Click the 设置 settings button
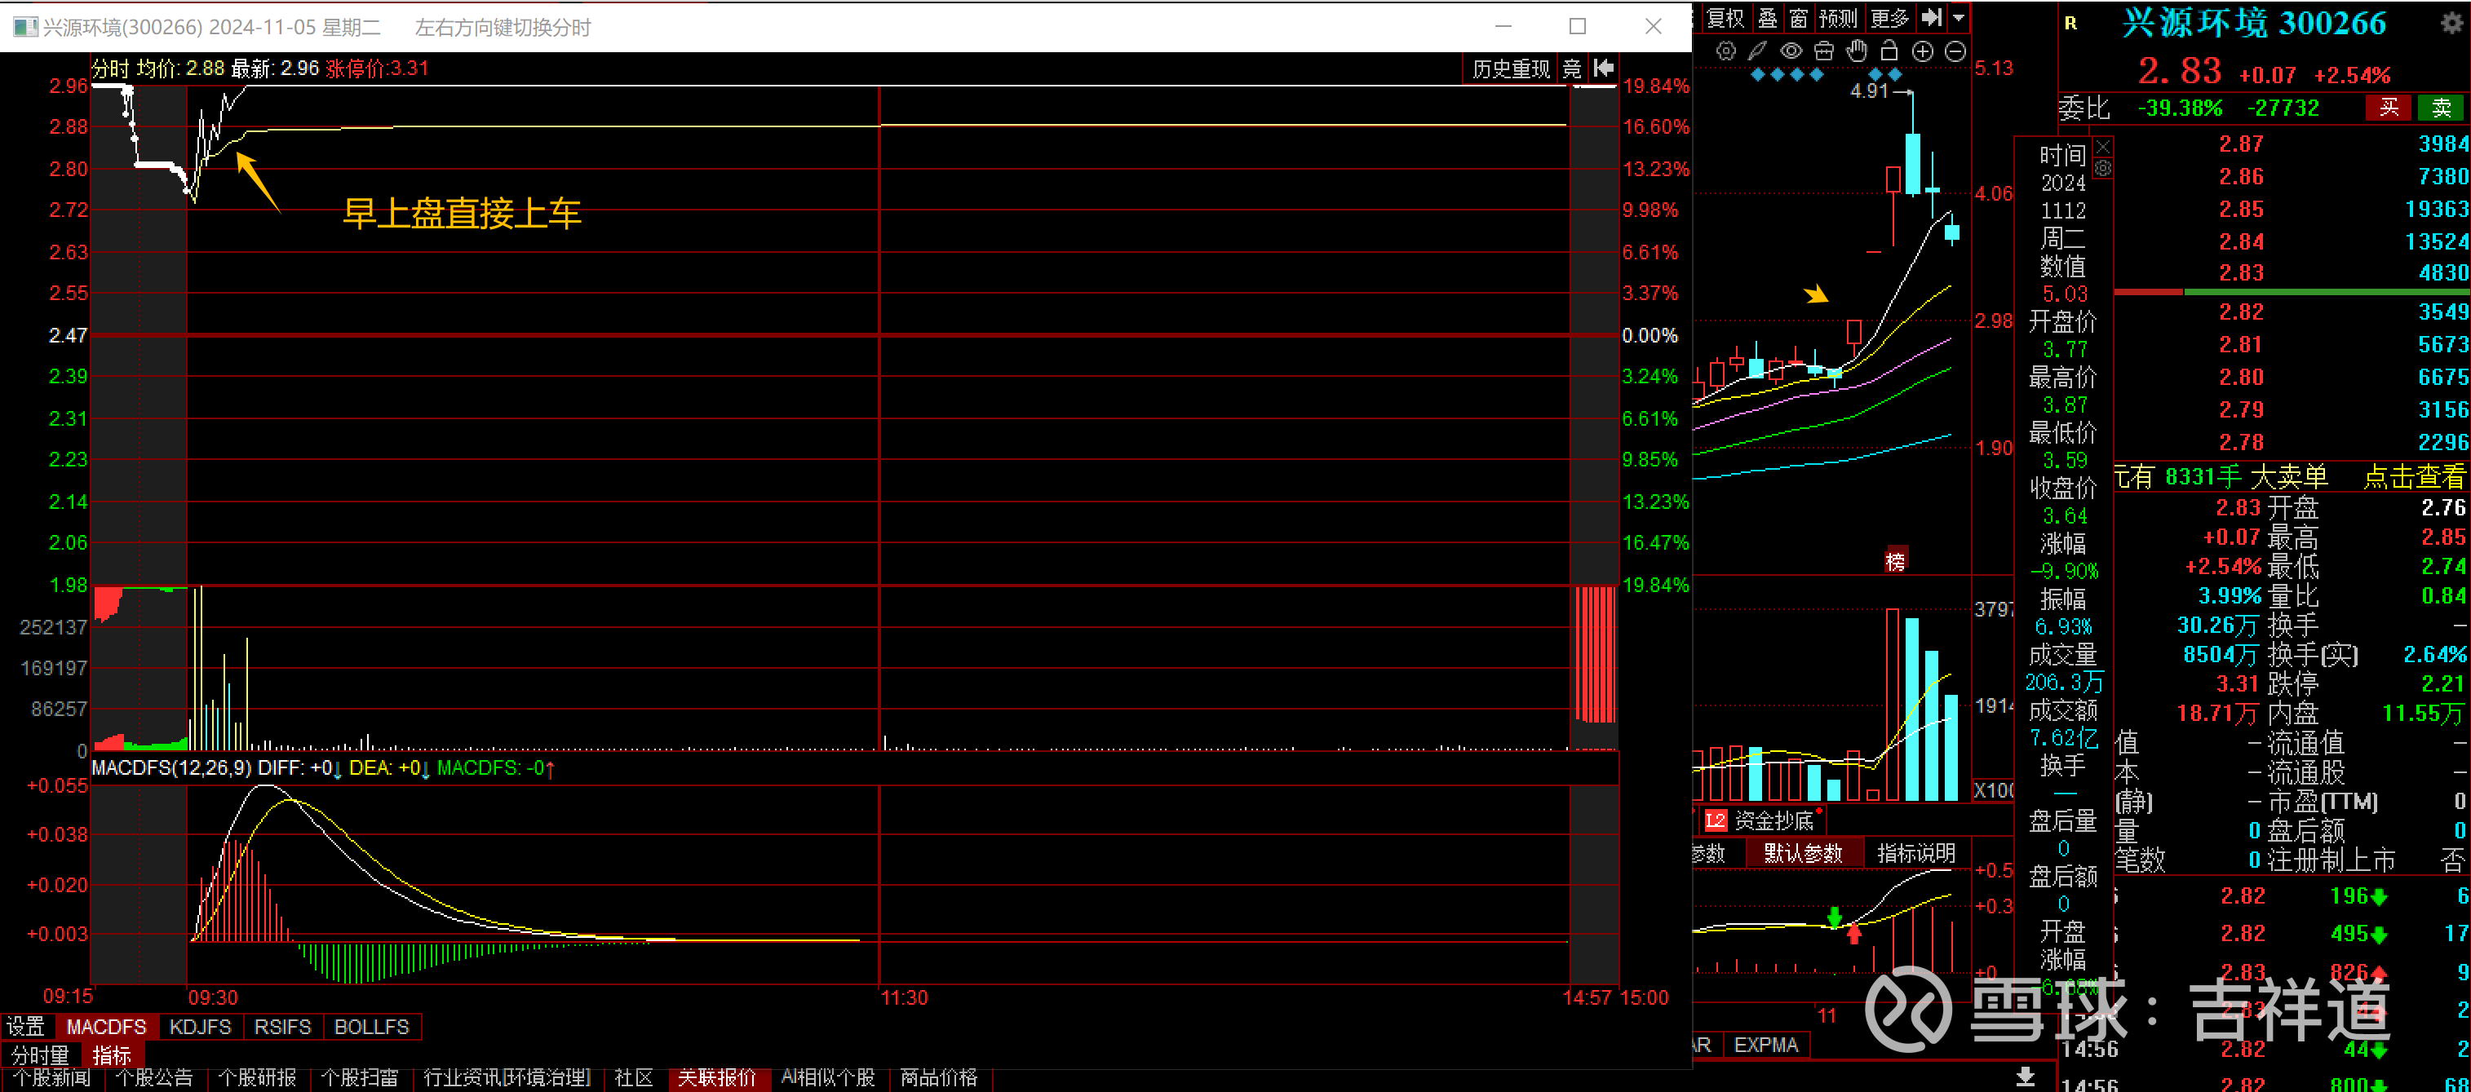The height and width of the screenshot is (1092, 2471). click(x=26, y=1027)
